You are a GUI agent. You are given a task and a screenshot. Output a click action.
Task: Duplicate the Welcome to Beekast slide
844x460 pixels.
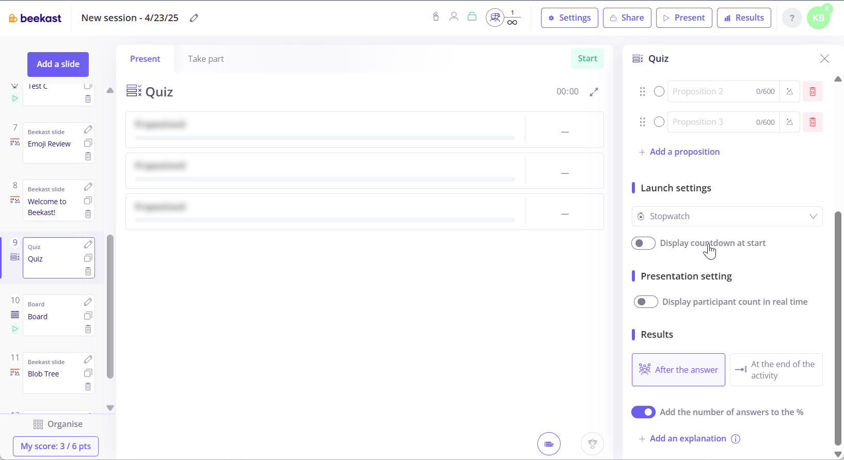(x=88, y=201)
